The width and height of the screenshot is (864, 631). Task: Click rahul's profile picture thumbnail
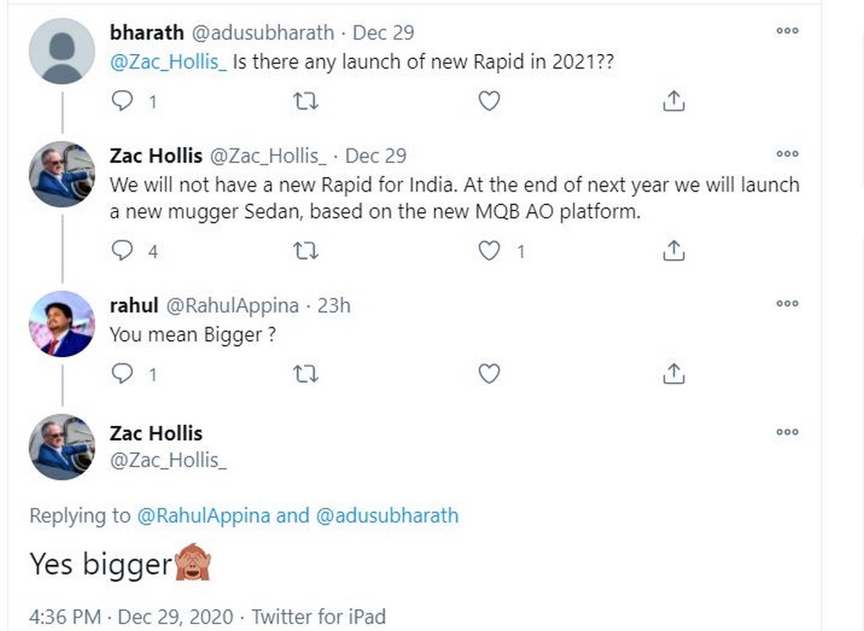point(62,324)
